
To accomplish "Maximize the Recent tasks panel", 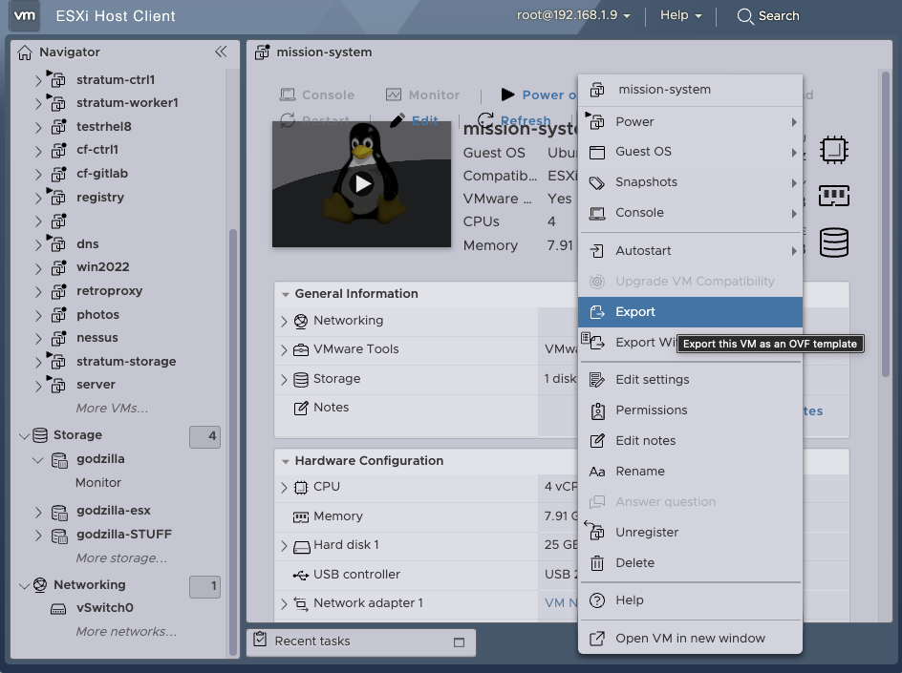I will coord(459,642).
